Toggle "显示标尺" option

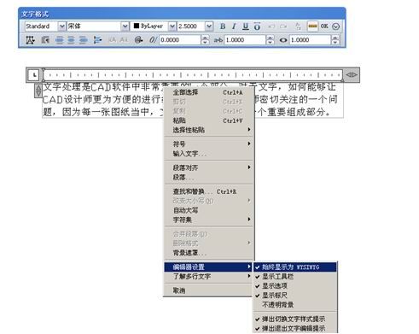(x=295, y=296)
